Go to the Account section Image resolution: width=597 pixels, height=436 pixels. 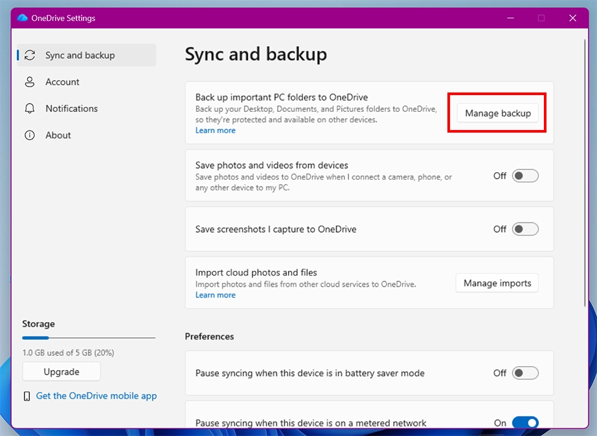(x=87, y=82)
